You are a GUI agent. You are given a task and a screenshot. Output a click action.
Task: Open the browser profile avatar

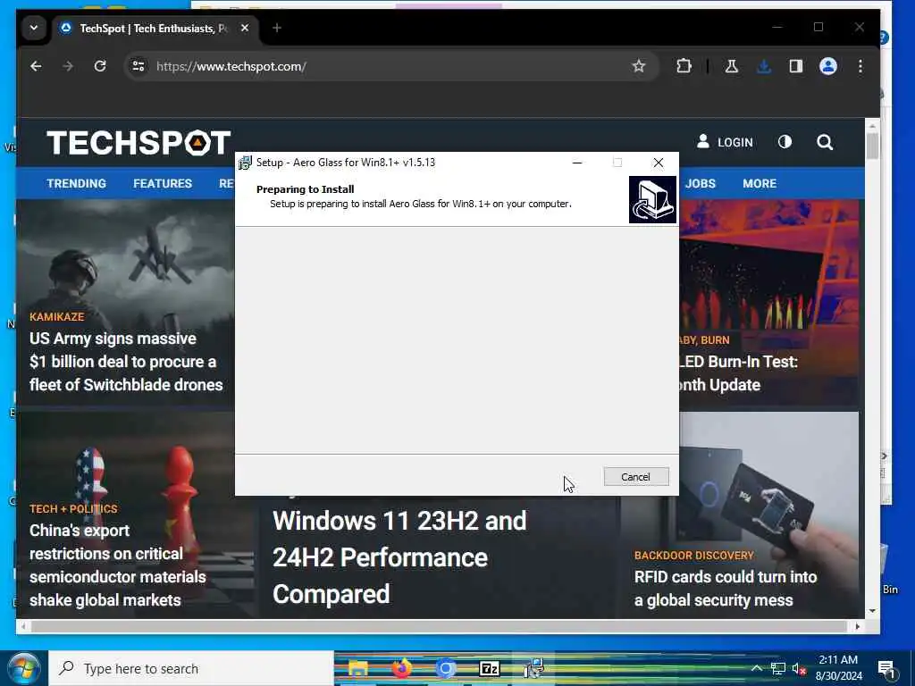828,66
